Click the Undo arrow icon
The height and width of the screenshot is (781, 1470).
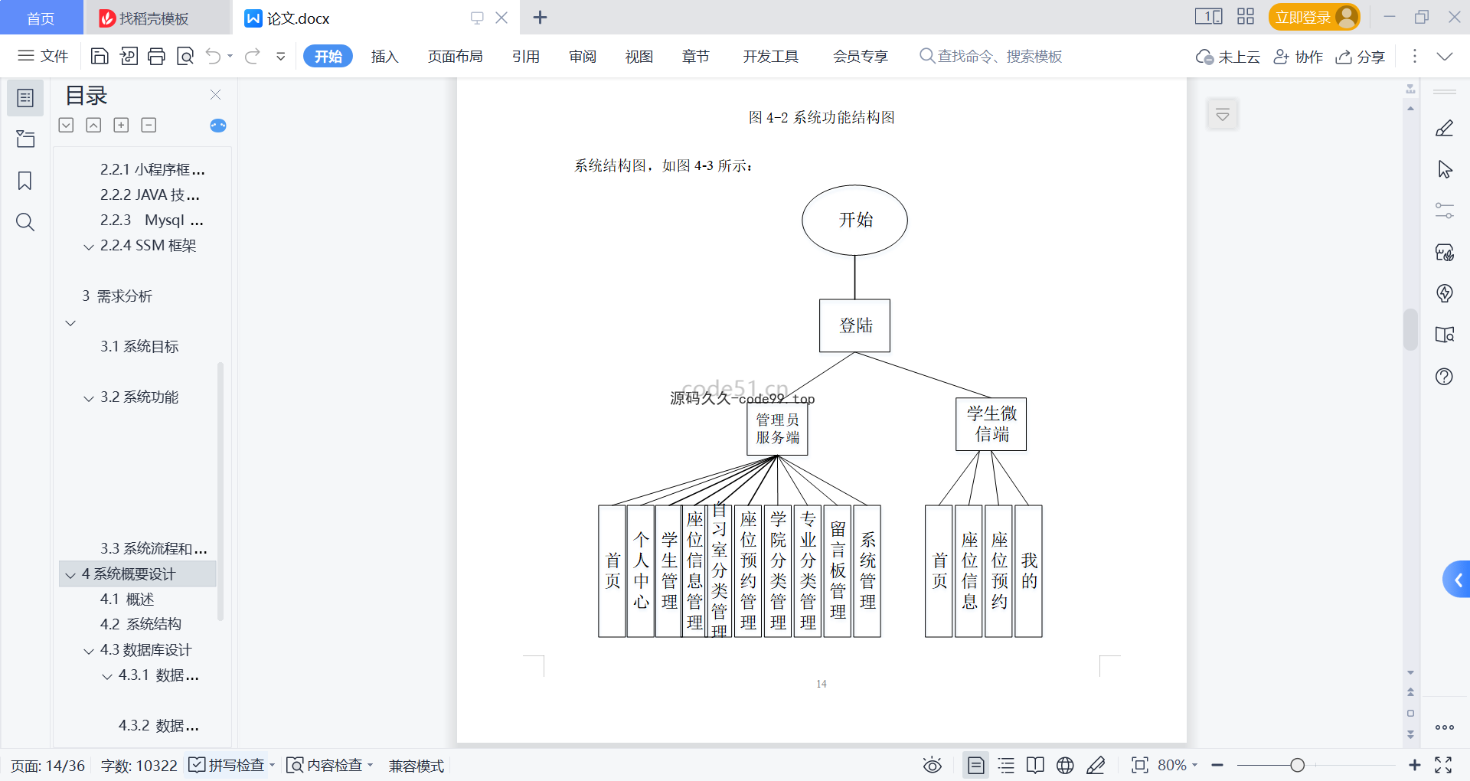pyautogui.click(x=214, y=56)
